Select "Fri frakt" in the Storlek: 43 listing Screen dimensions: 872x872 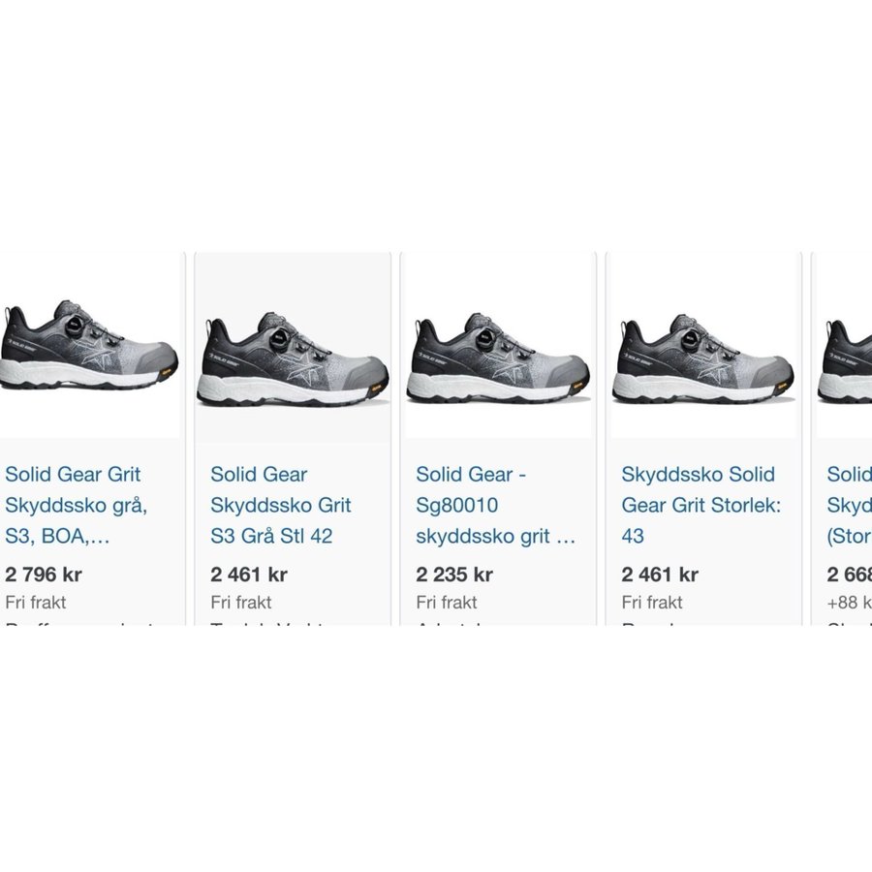pos(652,602)
